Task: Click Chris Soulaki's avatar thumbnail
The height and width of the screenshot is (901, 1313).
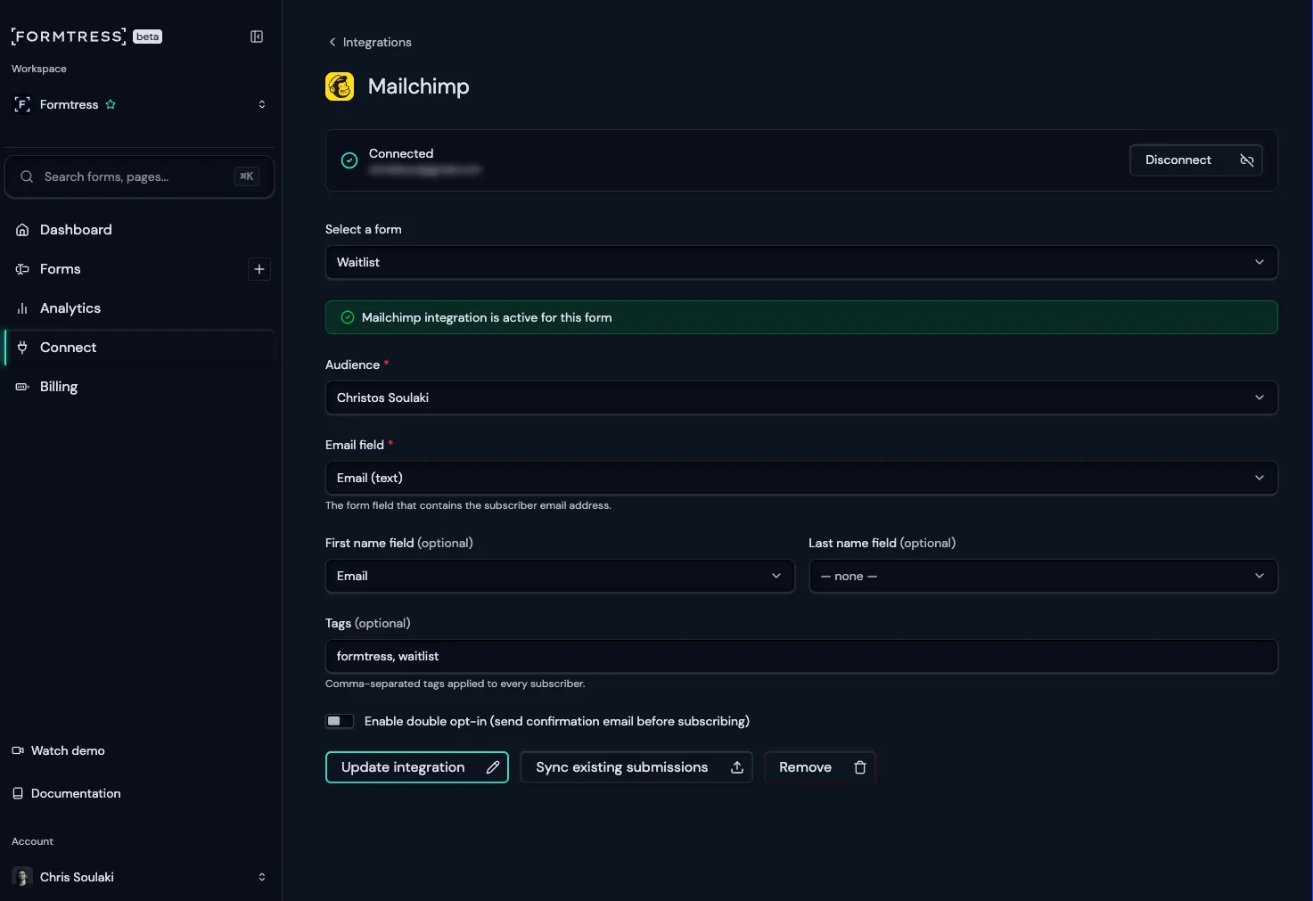Action: pyautogui.click(x=22, y=877)
